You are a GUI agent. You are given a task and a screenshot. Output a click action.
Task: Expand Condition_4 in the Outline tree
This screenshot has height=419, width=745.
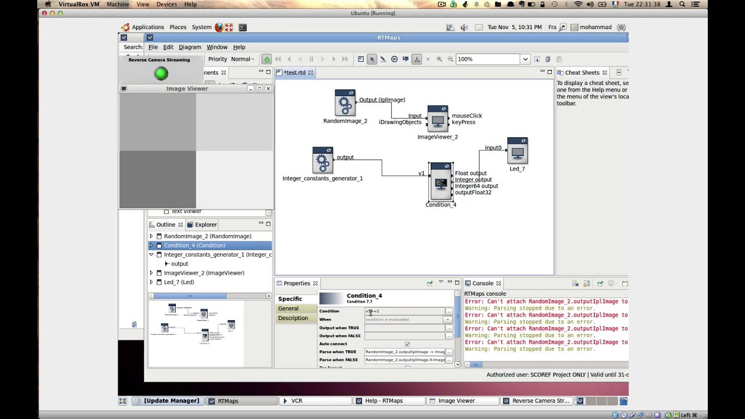pyautogui.click(x=151, y=246)
